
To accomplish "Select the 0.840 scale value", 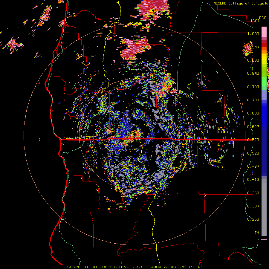I will point(253,74).
